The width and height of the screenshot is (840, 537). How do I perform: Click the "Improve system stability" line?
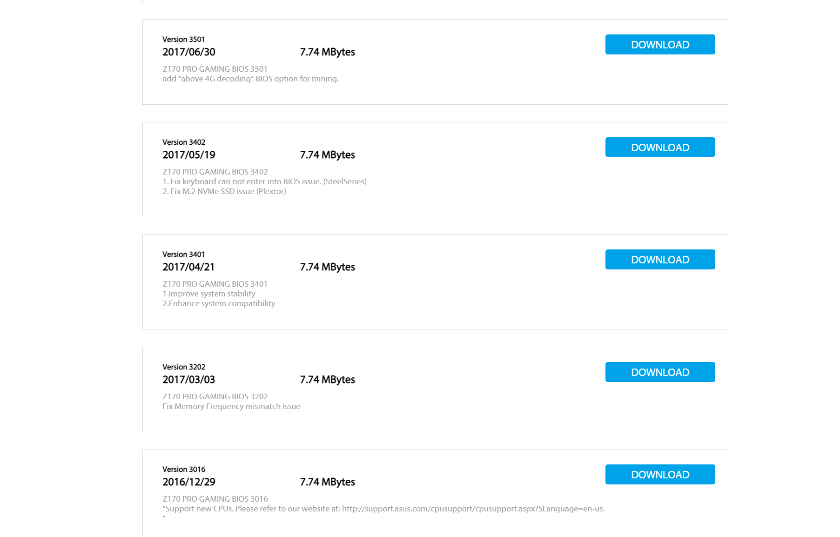(208, 294)
